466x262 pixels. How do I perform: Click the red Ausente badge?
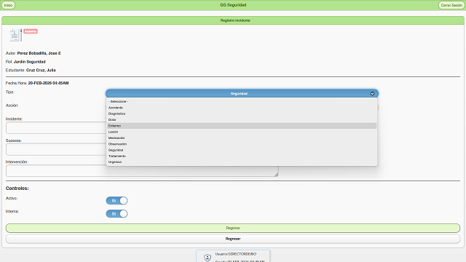coord(31,31)
